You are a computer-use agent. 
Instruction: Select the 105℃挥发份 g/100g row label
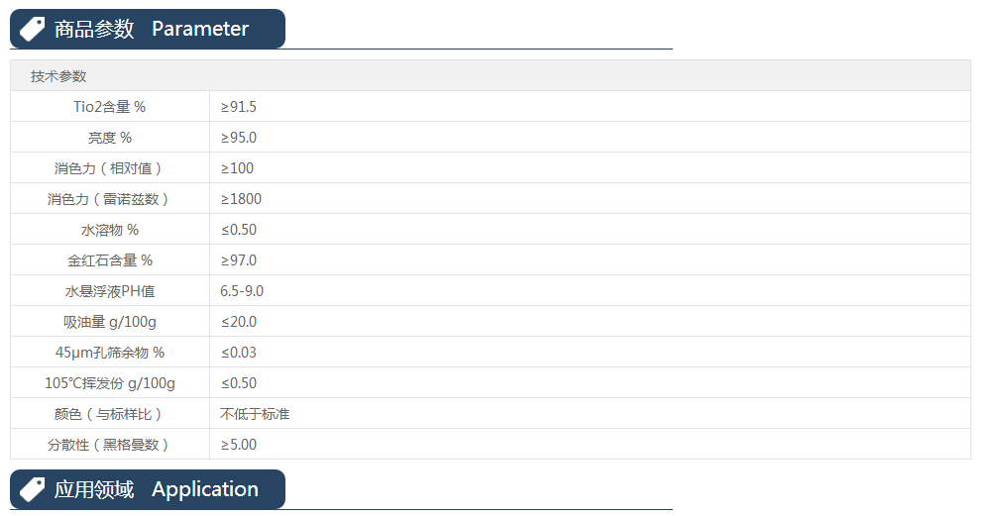(x=109, y=383)
